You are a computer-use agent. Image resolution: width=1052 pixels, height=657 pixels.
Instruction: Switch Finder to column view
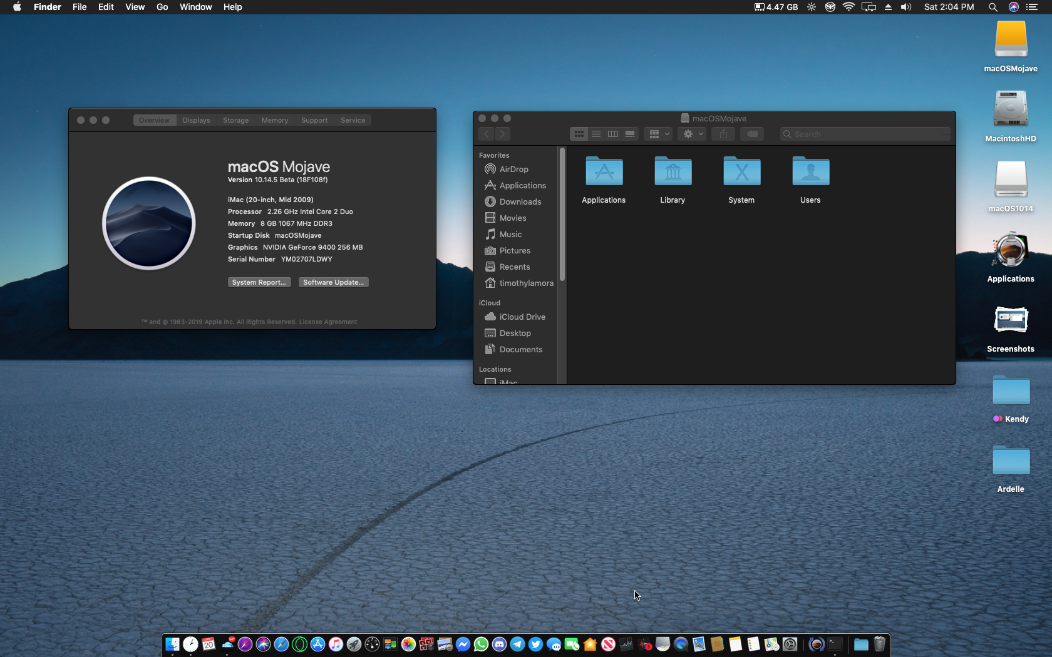613,134
